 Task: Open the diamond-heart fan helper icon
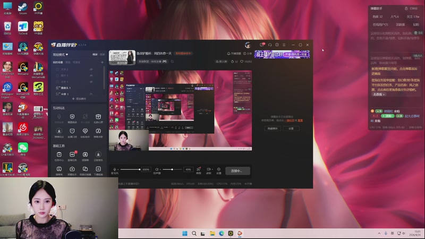pos(85,131)
